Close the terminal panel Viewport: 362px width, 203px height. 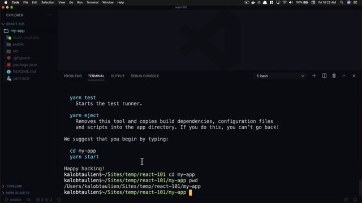pyautogui.click(x=354, y=76)
